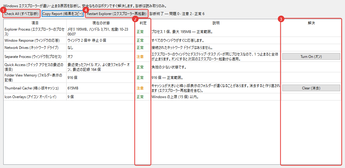Screen dimensions: 345x168
Task: Click the Check All (すべて診断) button
Action: click(x=22, y=14)
